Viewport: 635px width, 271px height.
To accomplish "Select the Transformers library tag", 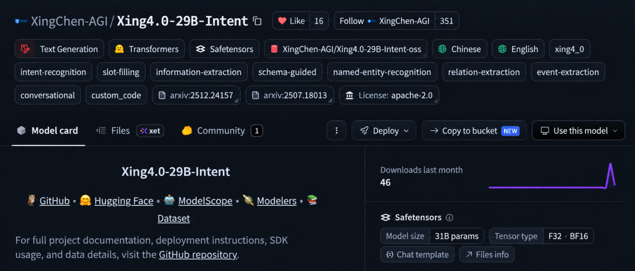I will click(146, 49).
